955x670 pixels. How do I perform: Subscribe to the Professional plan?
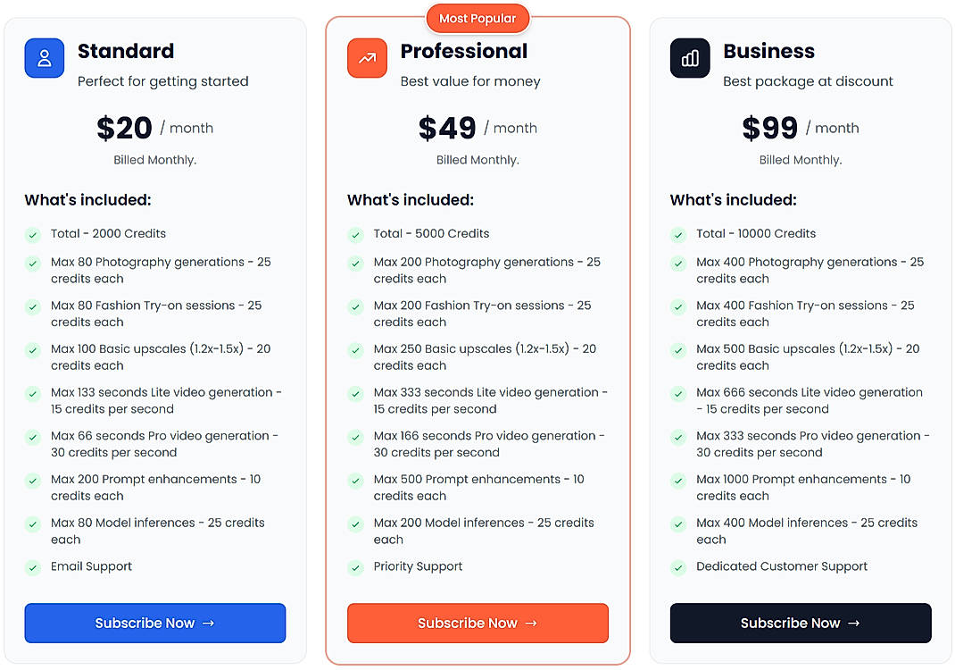(477, 623)
